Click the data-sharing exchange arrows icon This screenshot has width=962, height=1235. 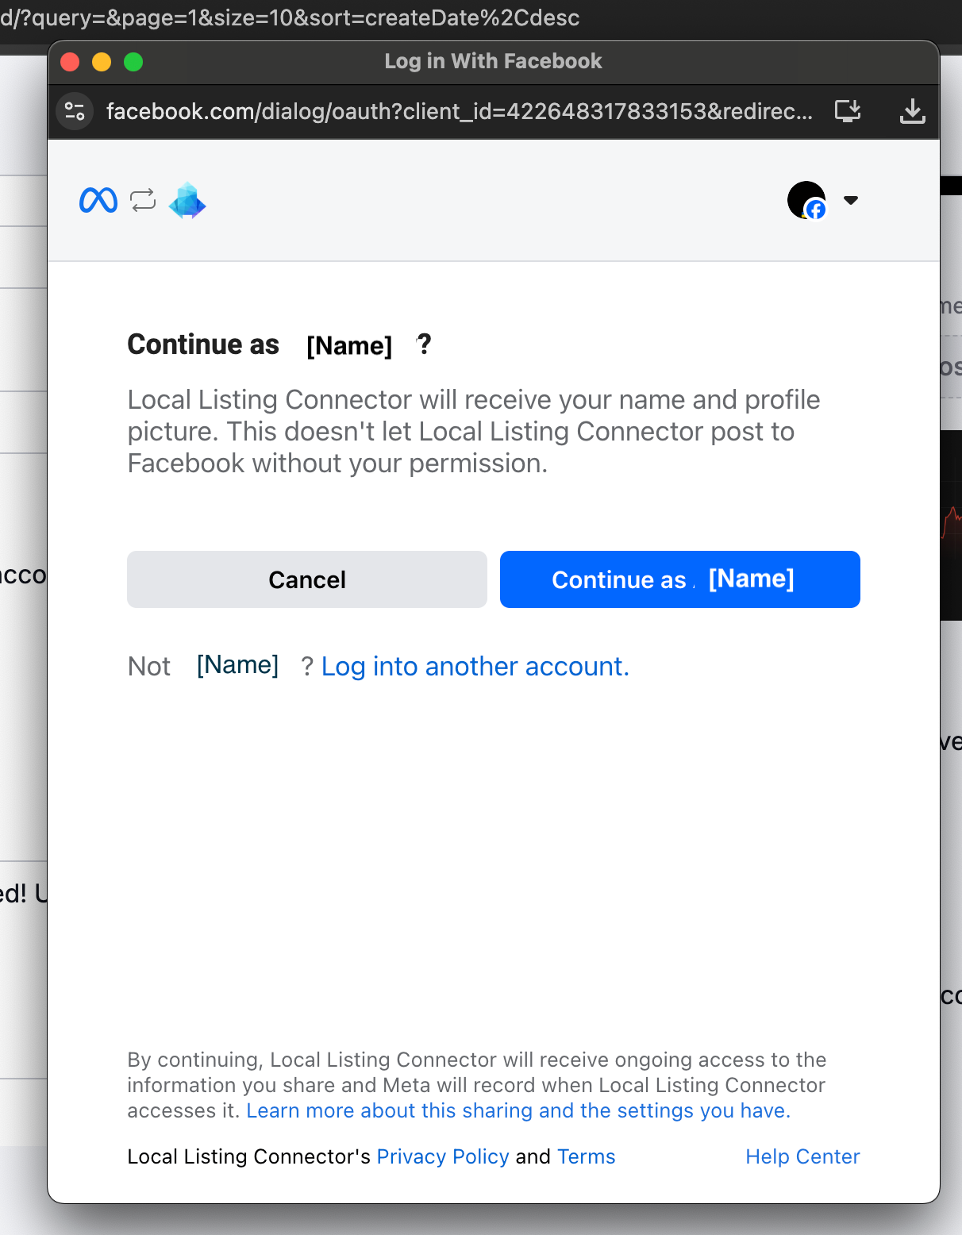click(x=142, y=200)
